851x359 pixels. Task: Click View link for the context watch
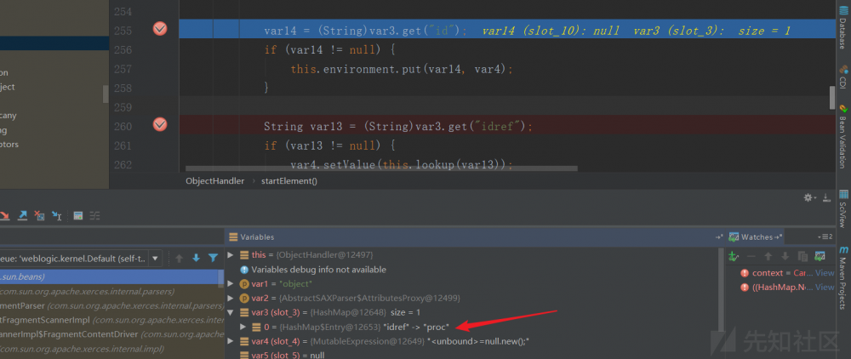pyautogui.click(x=825, y=273)
